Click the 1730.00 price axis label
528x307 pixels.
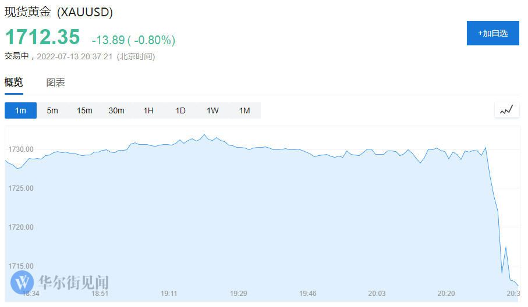pyautogui.click(x=21, y=149)
